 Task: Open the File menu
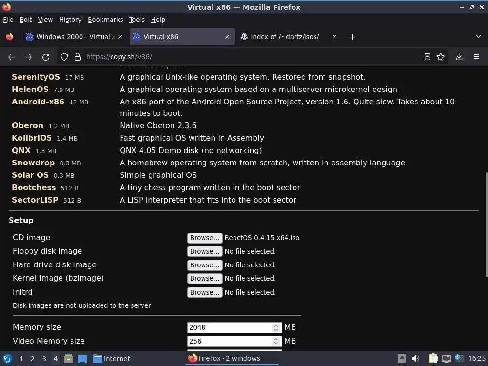[8, 20]
